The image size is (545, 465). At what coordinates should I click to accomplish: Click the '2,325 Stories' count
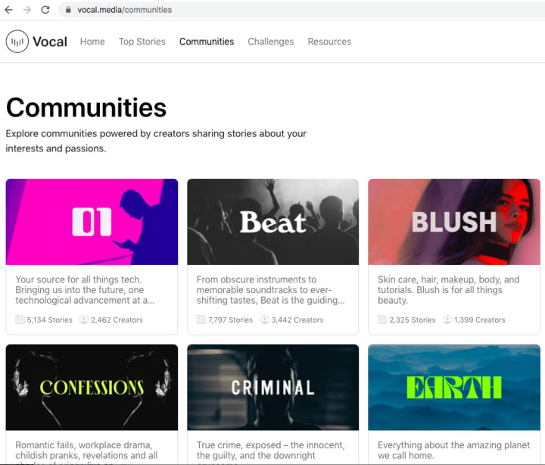pyautogui.click(x=413, y=320)
